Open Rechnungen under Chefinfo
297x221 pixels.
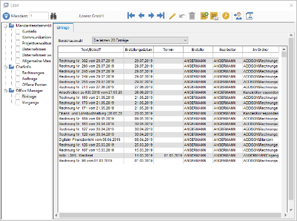click(33, 73)
